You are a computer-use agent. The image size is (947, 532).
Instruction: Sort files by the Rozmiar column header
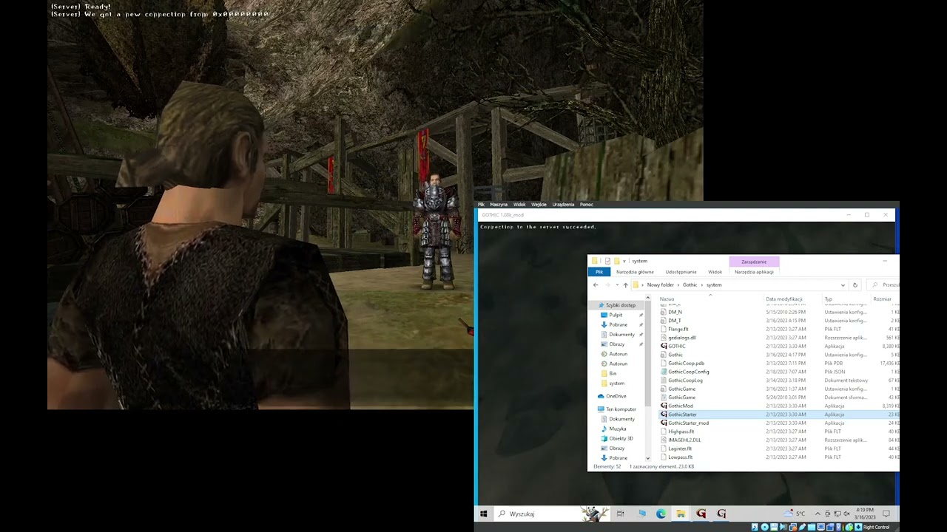882,299
